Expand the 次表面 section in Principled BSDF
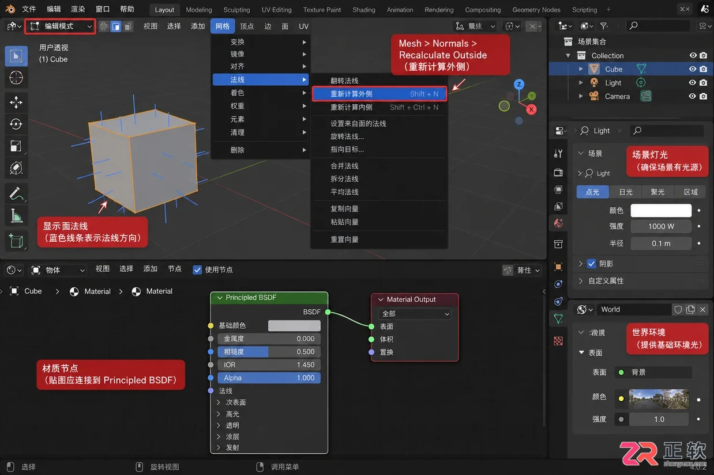The width and height of the screenshot is (714, 475). point(219,402)
